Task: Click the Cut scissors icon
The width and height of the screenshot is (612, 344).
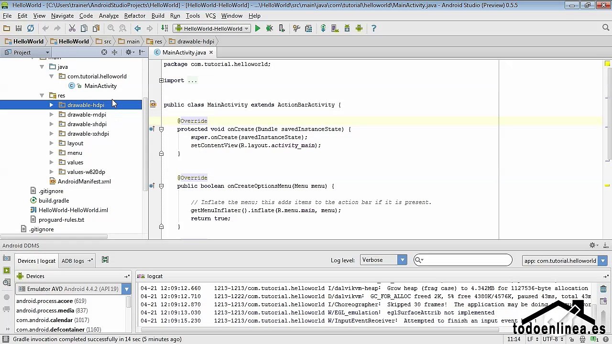Action: 72,29
